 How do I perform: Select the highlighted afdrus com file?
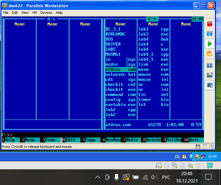pyautogui.click(x=121, y=70)
